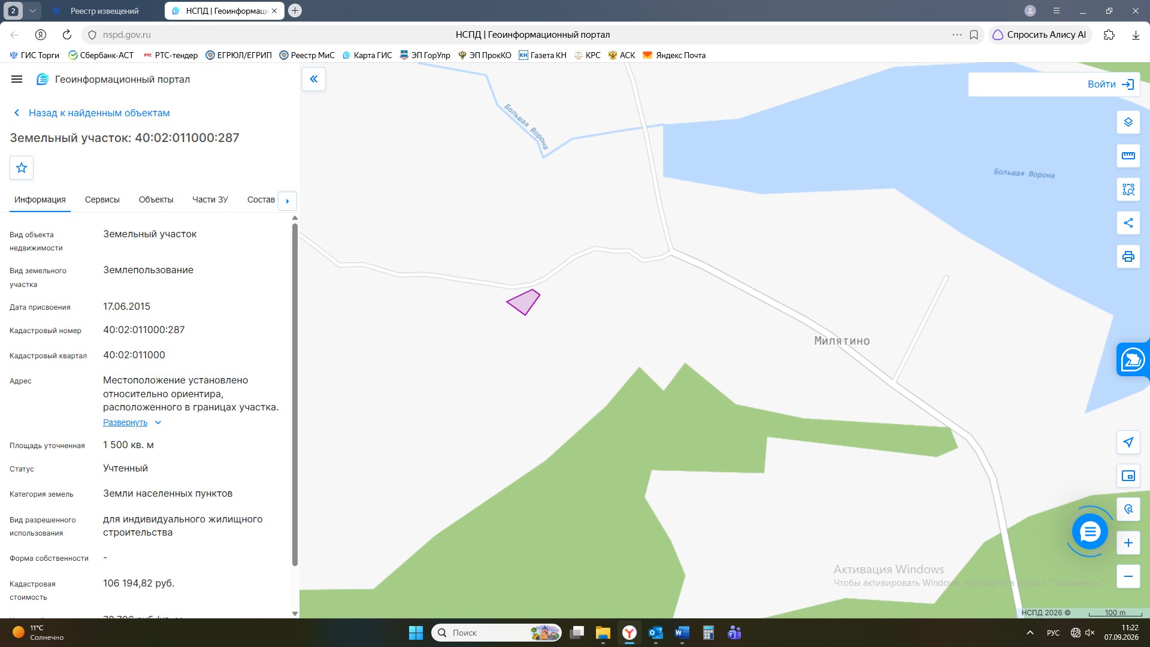Bookmark the page in the address bar
1150x647 pixels.
point(974,35)
